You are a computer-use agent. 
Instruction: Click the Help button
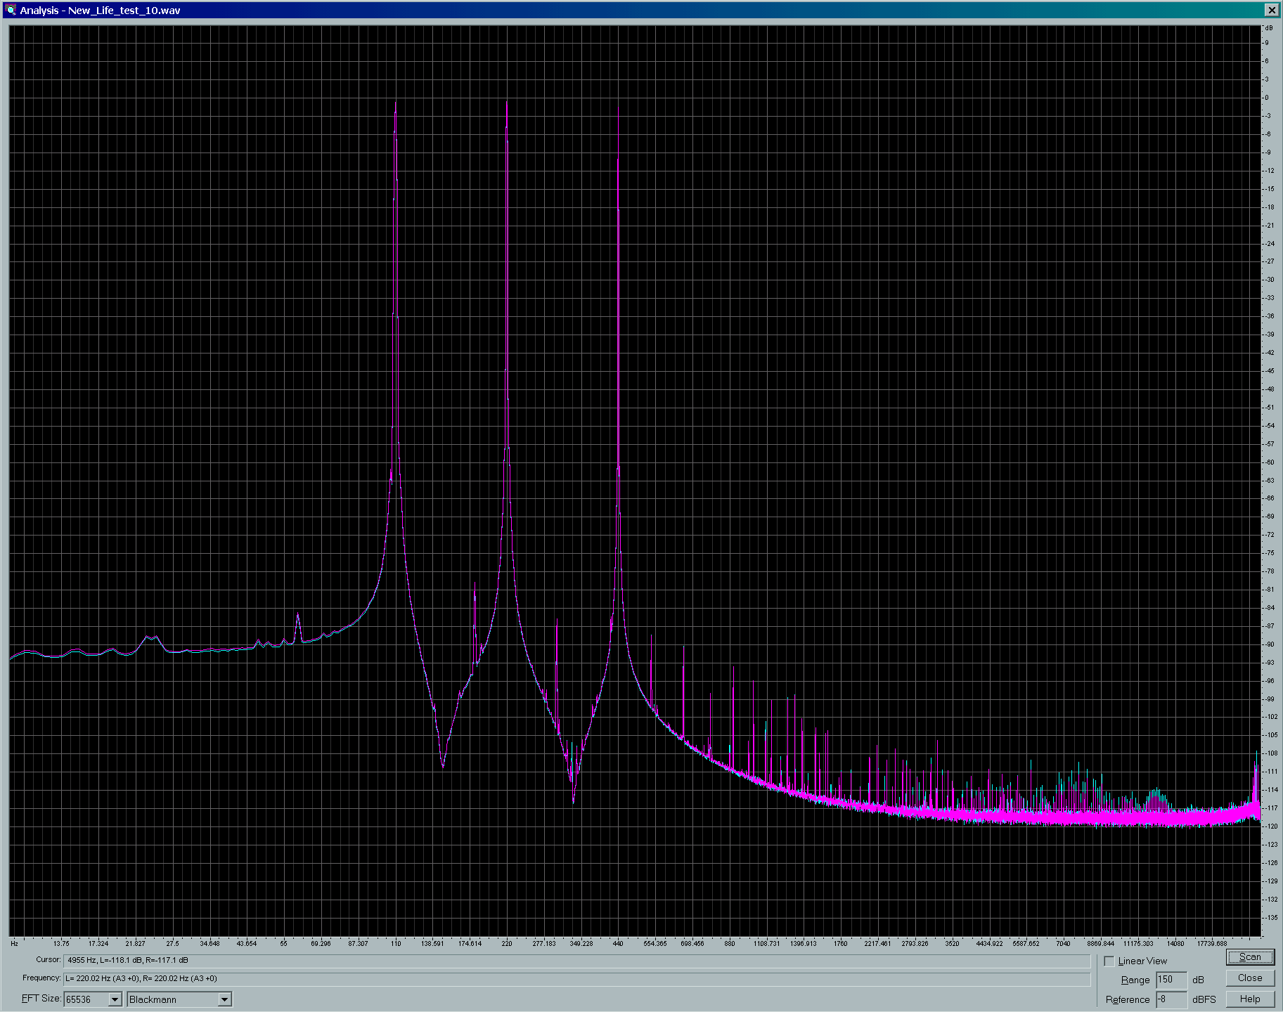(x=1250, y=999)
